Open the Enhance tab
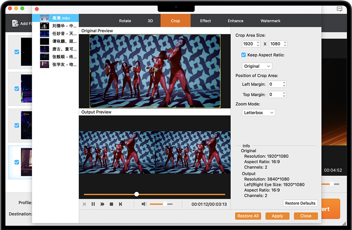 pyautogui.click(x=235, y=21)
